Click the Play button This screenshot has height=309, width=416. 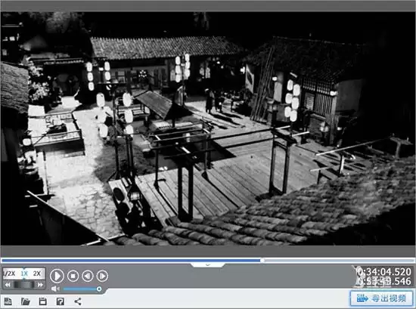pyautogui.click(x=57, y=276)
